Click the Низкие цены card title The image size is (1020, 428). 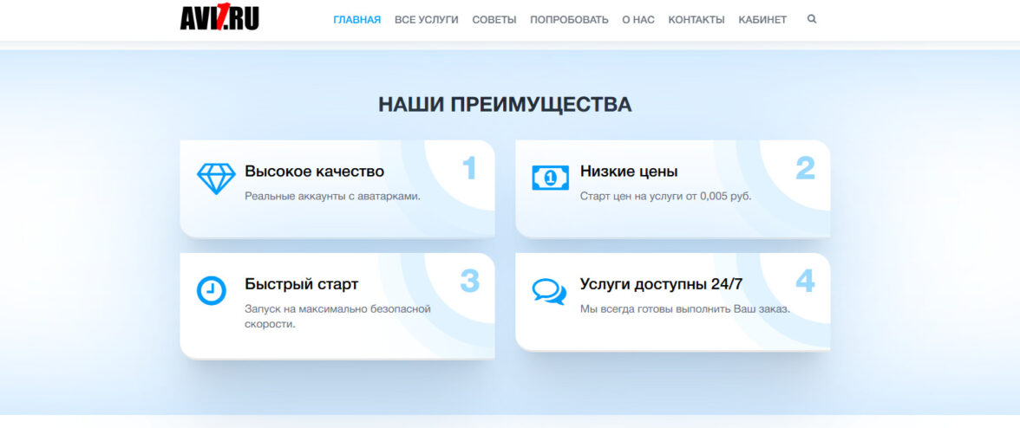pos(628,172)
